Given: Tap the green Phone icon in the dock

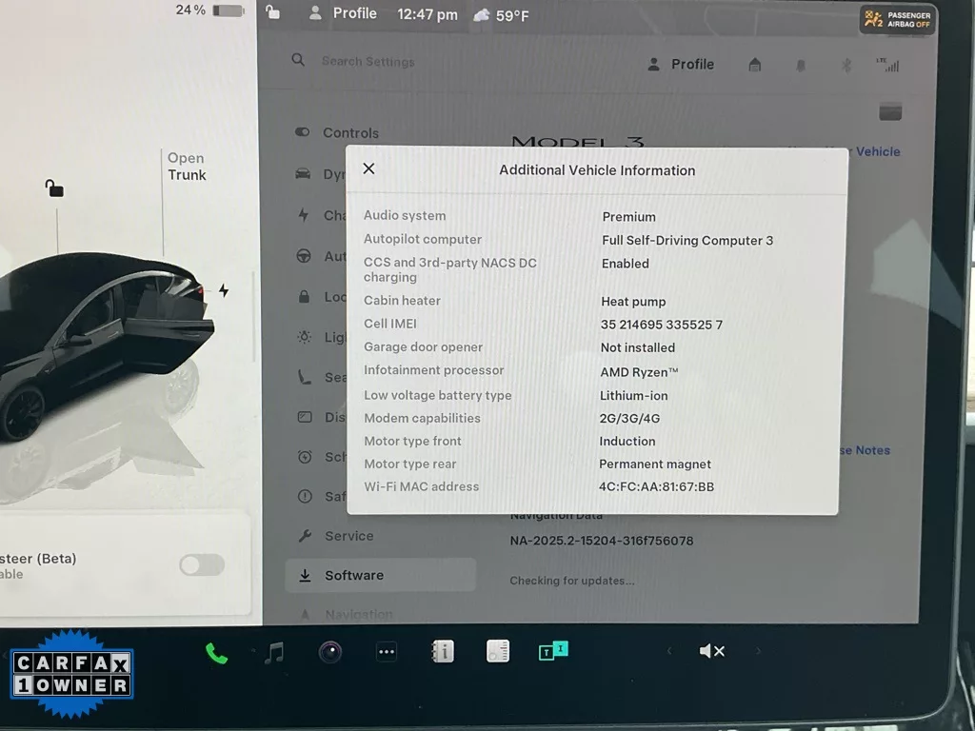Looking at the screenshot, I should click(216, 653).
